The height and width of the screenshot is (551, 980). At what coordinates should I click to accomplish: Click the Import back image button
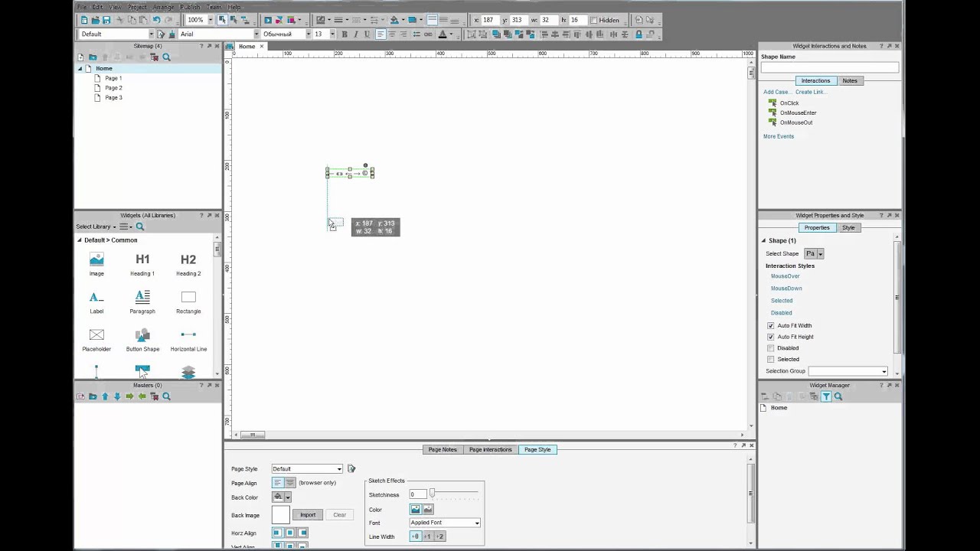308,515
